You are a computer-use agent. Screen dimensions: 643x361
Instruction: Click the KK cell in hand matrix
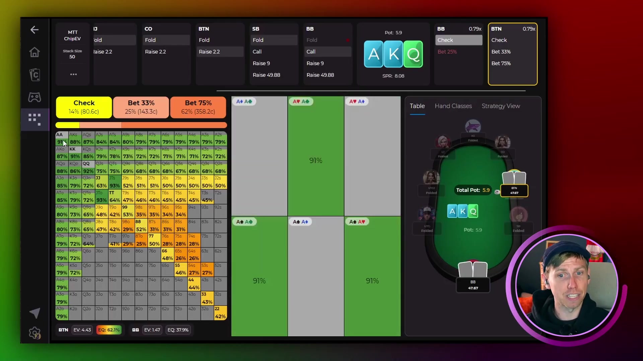pyautogui.click(x=75, y=153)
